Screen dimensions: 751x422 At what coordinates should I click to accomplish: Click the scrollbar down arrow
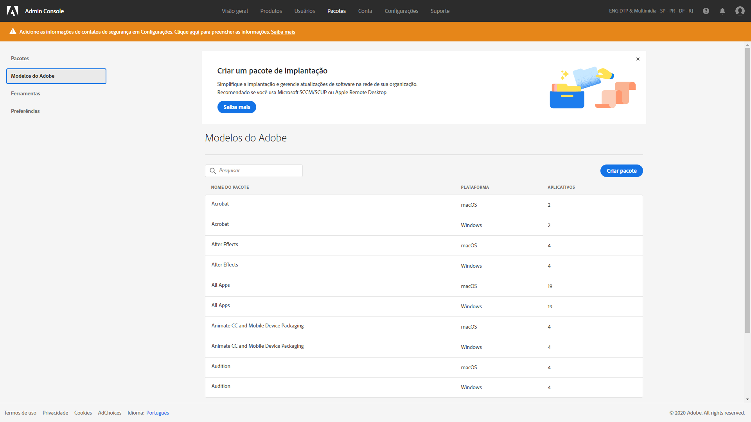point(747,399)
